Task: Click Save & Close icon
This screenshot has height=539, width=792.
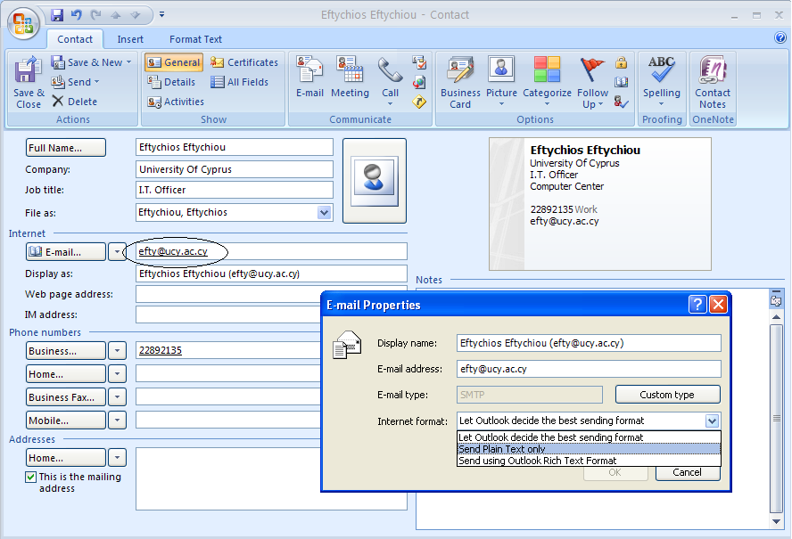Action: 29,83
